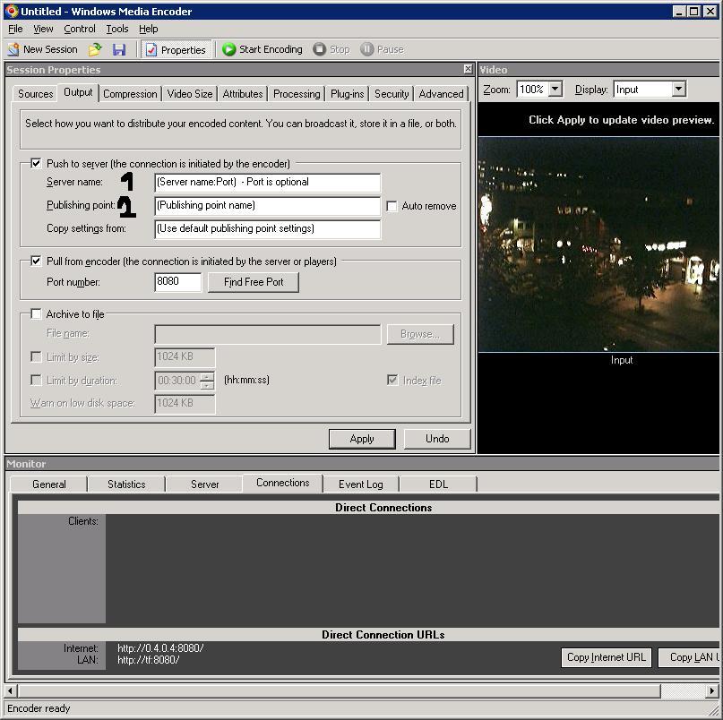The height and width of the screenshot is (720, 723).
Task: Switch to the Video Size tab
Action: (190, 93)
